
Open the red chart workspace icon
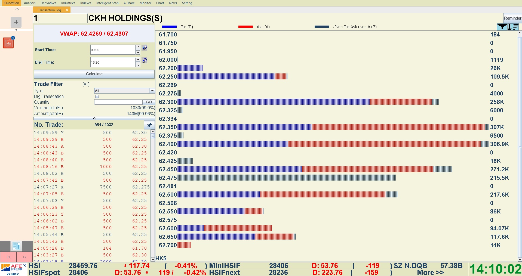click(8, 43)
